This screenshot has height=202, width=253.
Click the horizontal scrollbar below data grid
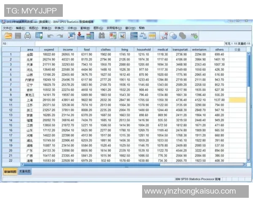126,165
